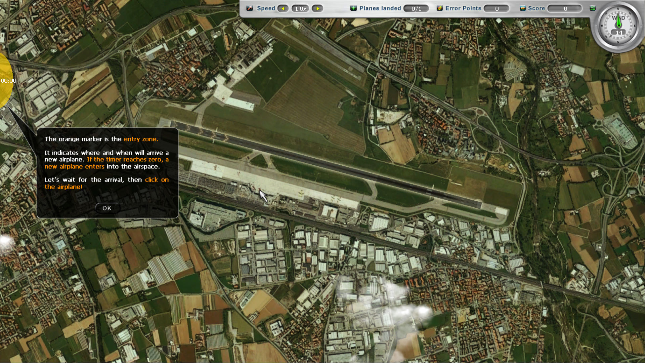Click the yellow entry zone marker
This screenshot has height=363, width=645.
(x=5, y=67)
